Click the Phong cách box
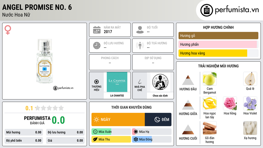The height and width of the screenshot is (148, 263). [x=110, y=62]
